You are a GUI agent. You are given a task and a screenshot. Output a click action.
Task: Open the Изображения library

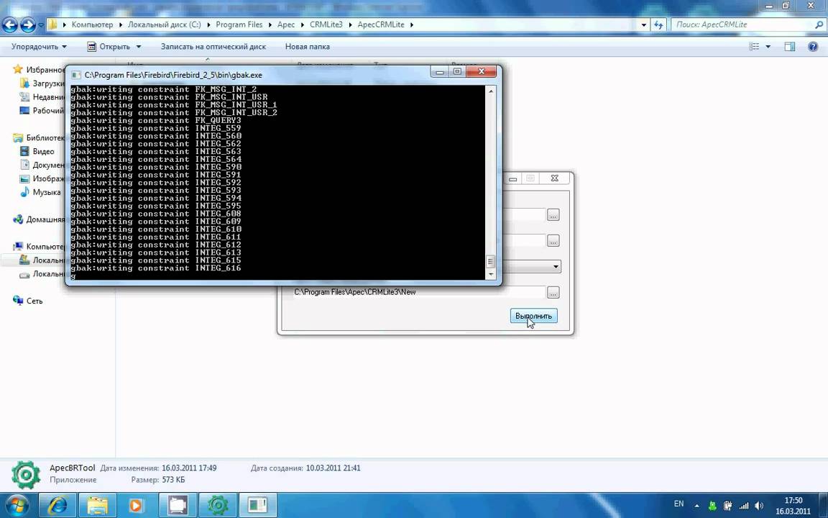43,178
